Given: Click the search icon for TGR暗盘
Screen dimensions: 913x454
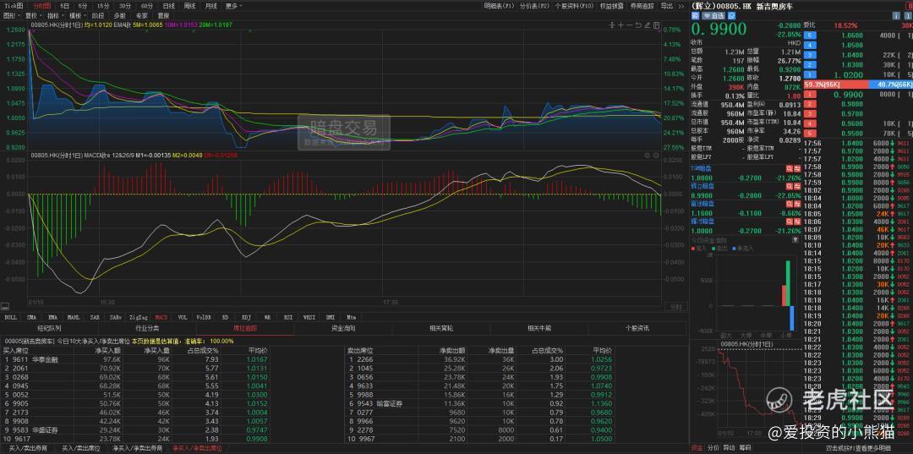Looking at the screenshot, I should (789, 169).
